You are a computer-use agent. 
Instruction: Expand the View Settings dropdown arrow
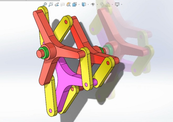pos(122,4)
